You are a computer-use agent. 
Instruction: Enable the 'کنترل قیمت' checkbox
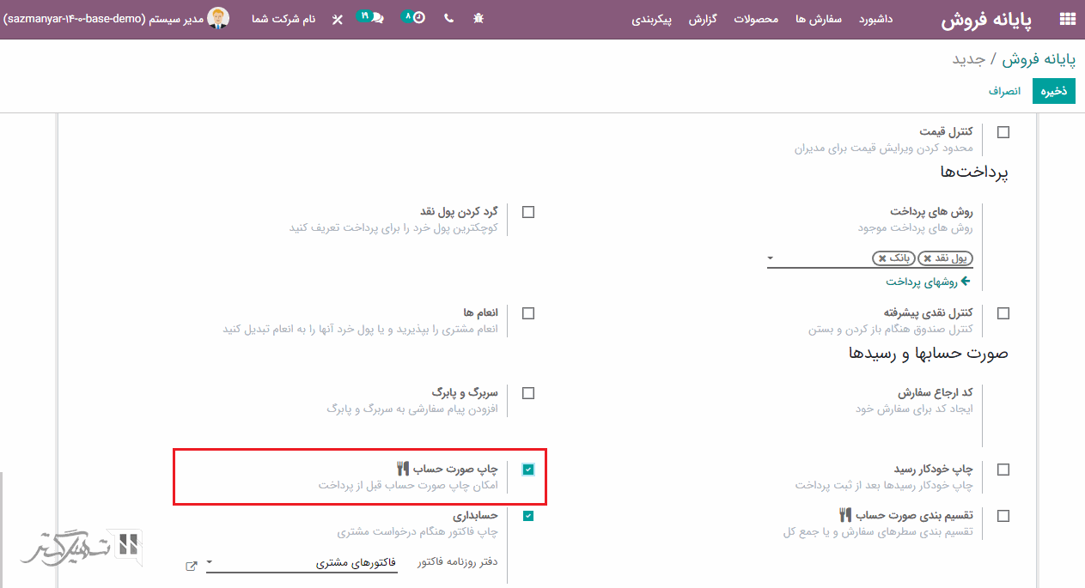(x=1003, y=132)
